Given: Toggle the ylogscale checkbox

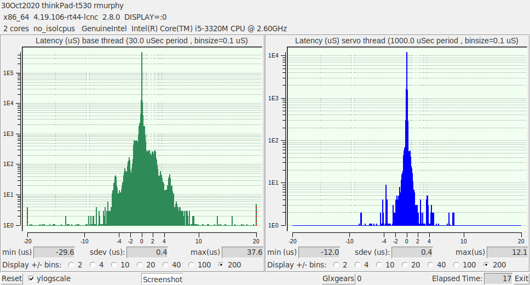Looking at the screenshot, I should [x=31, y=278].
